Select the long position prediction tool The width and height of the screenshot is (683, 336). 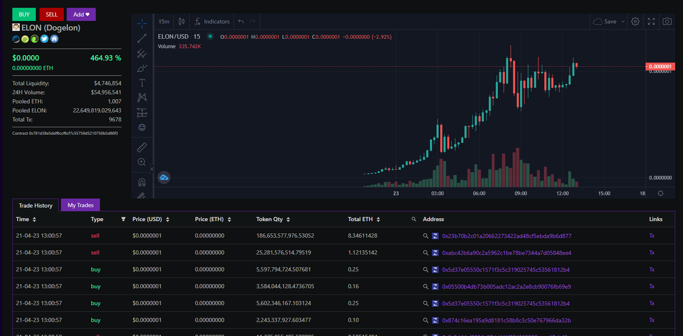142,113
